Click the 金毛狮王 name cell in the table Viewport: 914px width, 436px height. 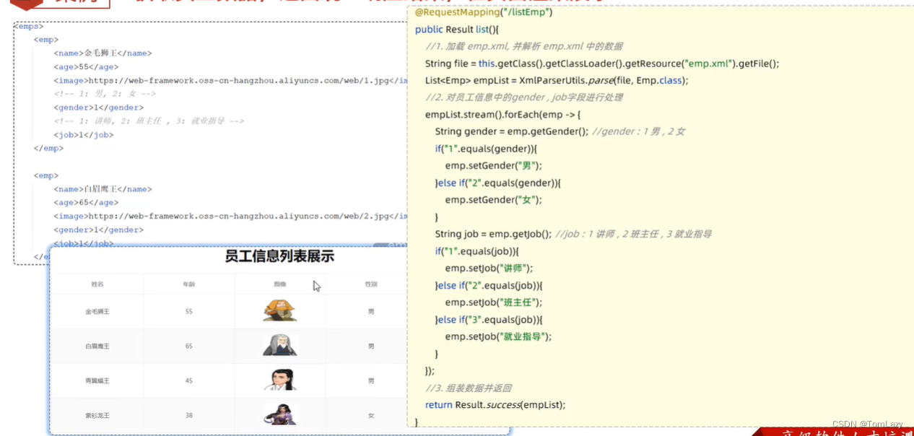(x=97, y=312)
